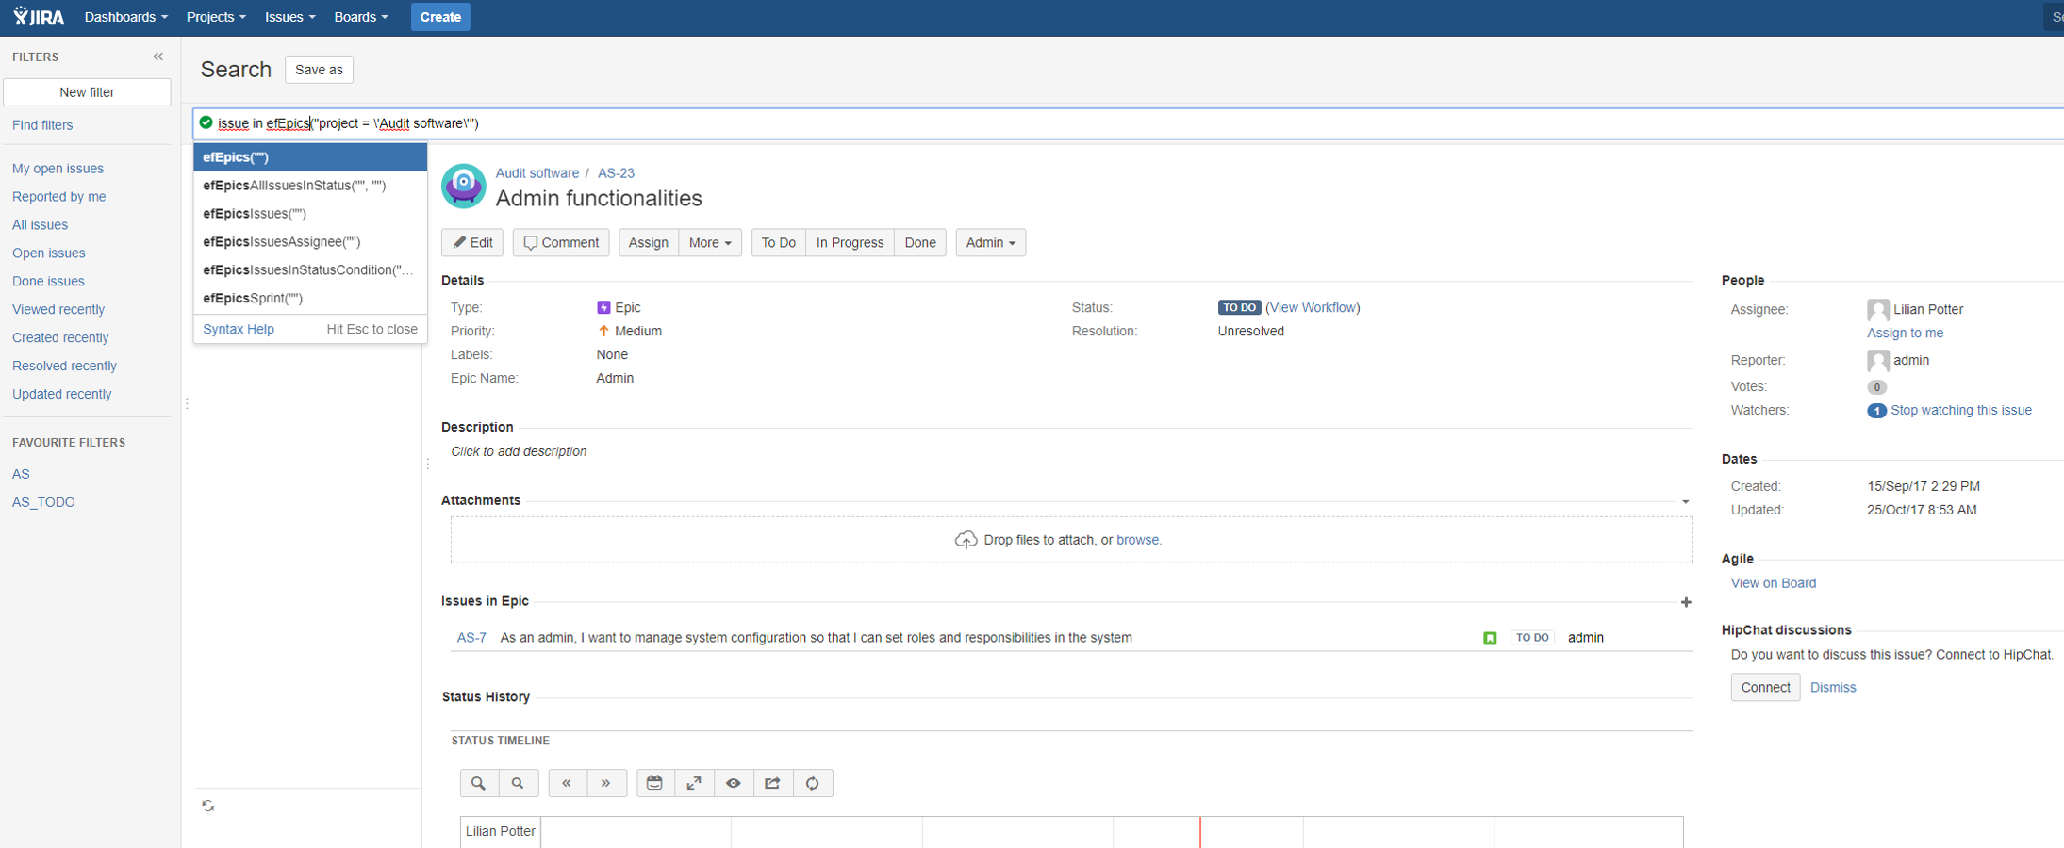
Task: Click into the JQL search query field
Action: tap(1131, 123)
